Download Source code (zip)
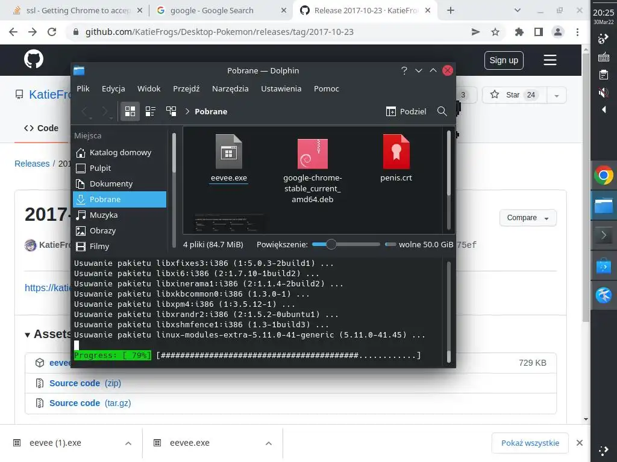 pos(85,383)
